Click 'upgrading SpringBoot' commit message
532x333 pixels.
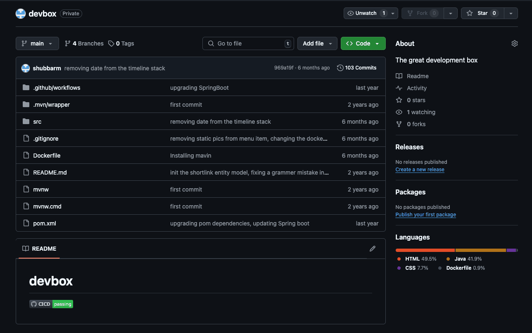(199, 88)
